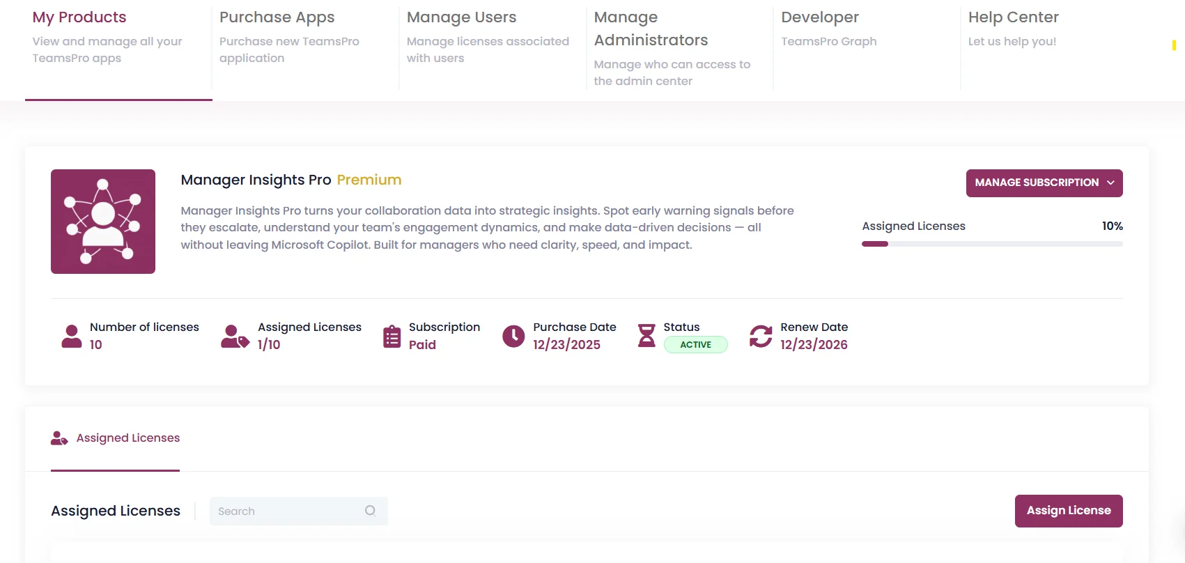This screenshot has height=563, width=1185.
Task: Select the Assigned Licenses section tab
Action: tap(116, 438)
